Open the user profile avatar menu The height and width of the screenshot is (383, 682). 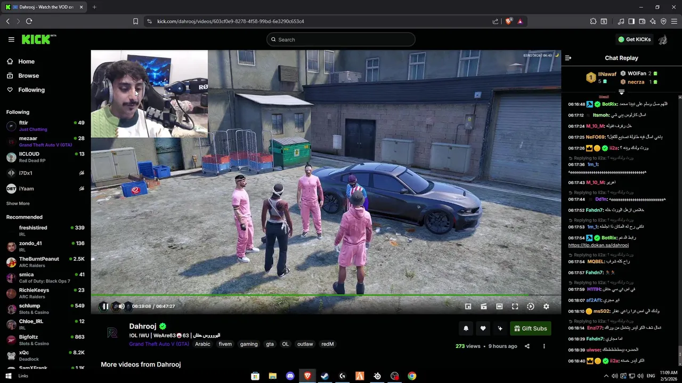[663, 39]
